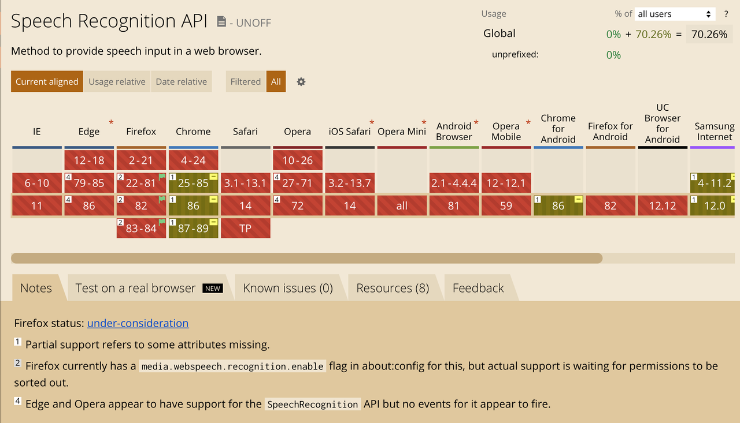
Task: Select Current aligned view mode
Action: [47, 82]
